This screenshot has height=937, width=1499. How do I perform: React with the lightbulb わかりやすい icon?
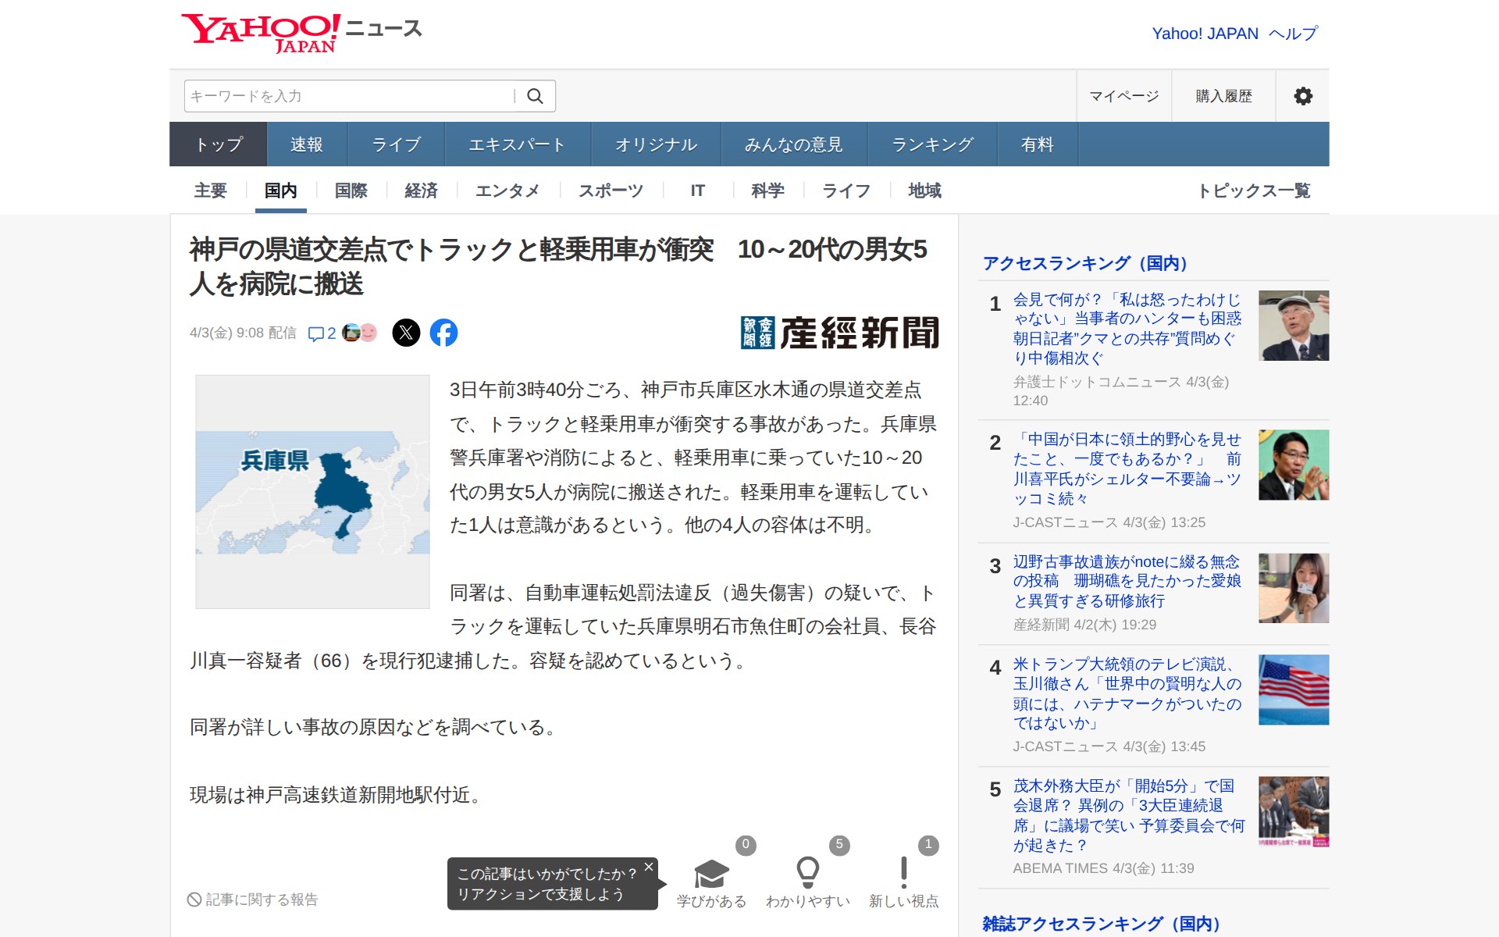tap(807, 873)
